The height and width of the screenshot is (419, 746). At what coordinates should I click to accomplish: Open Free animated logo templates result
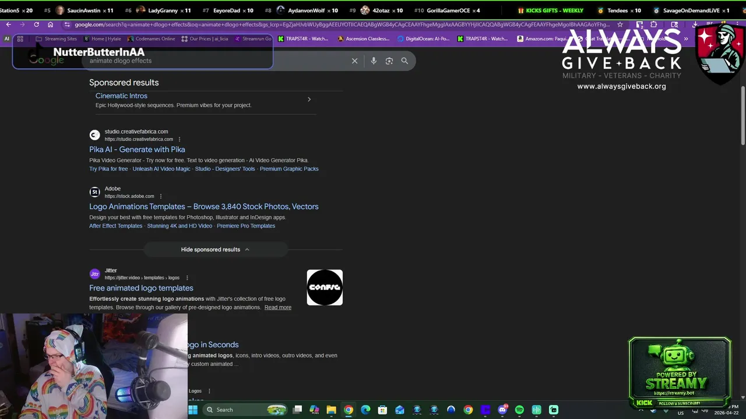(x=141, y=288)
